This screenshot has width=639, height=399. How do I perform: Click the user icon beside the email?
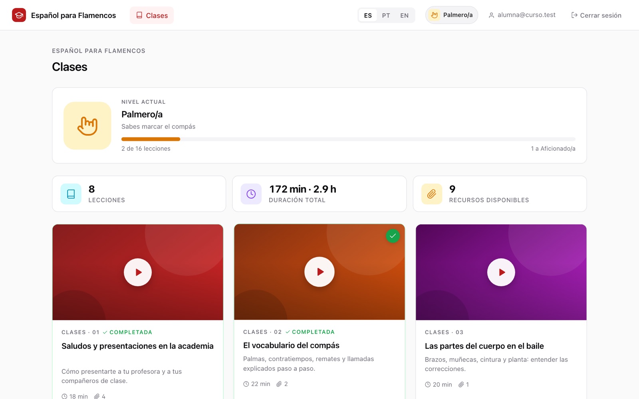[492, 15]
